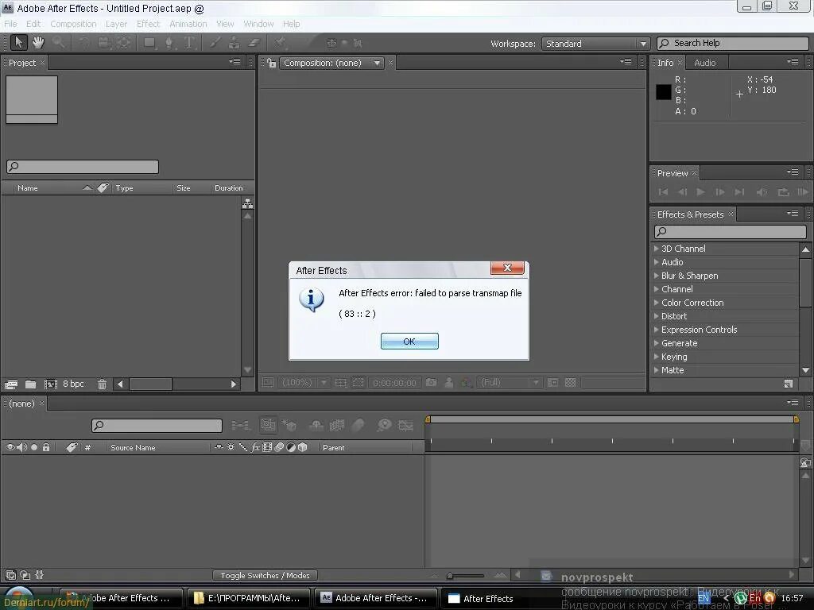Select the Zoom magnifier tool

58,43
